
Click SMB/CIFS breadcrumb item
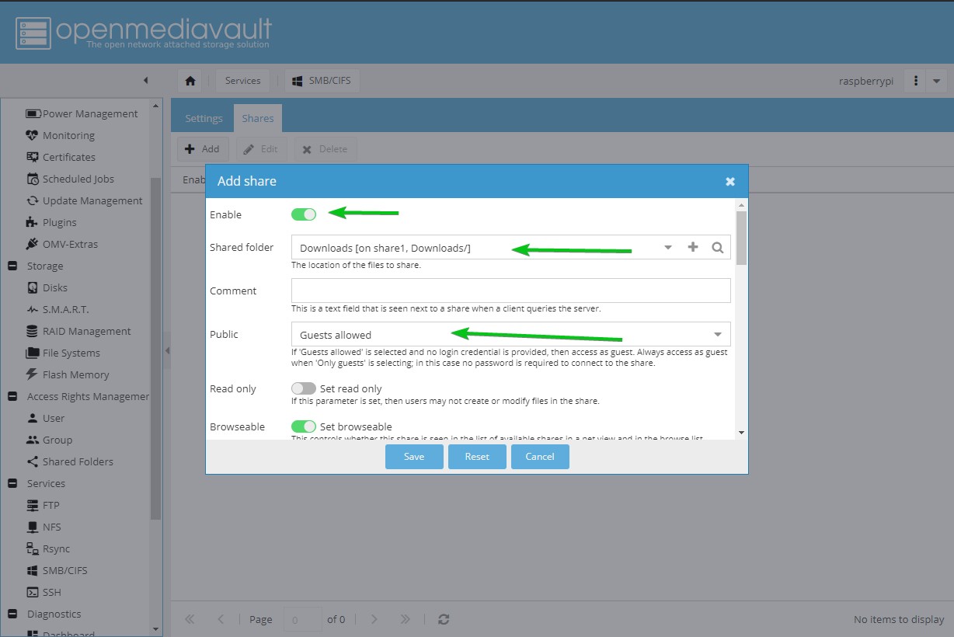(322, 81)
